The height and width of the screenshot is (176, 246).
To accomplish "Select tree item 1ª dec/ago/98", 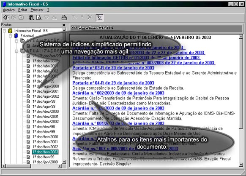I will (x=44, y=101).
